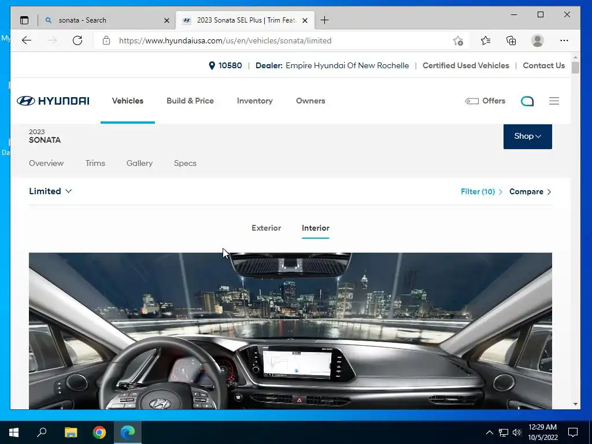Viewport: 592px width, 444px height.
Task: Switch to Exterior view tab
Action: click(266, 228)
